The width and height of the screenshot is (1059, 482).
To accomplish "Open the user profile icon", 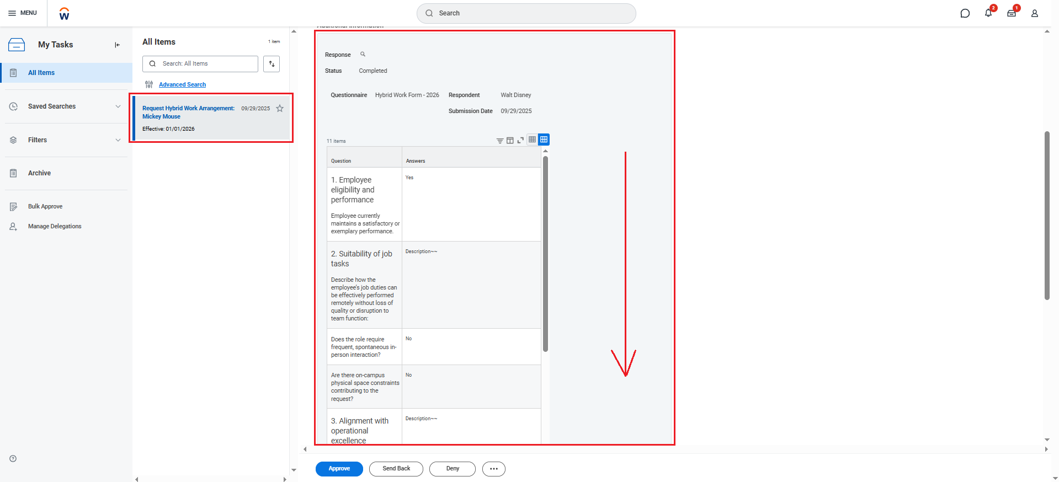I will pyautogui.click(x=1034, y=13).
